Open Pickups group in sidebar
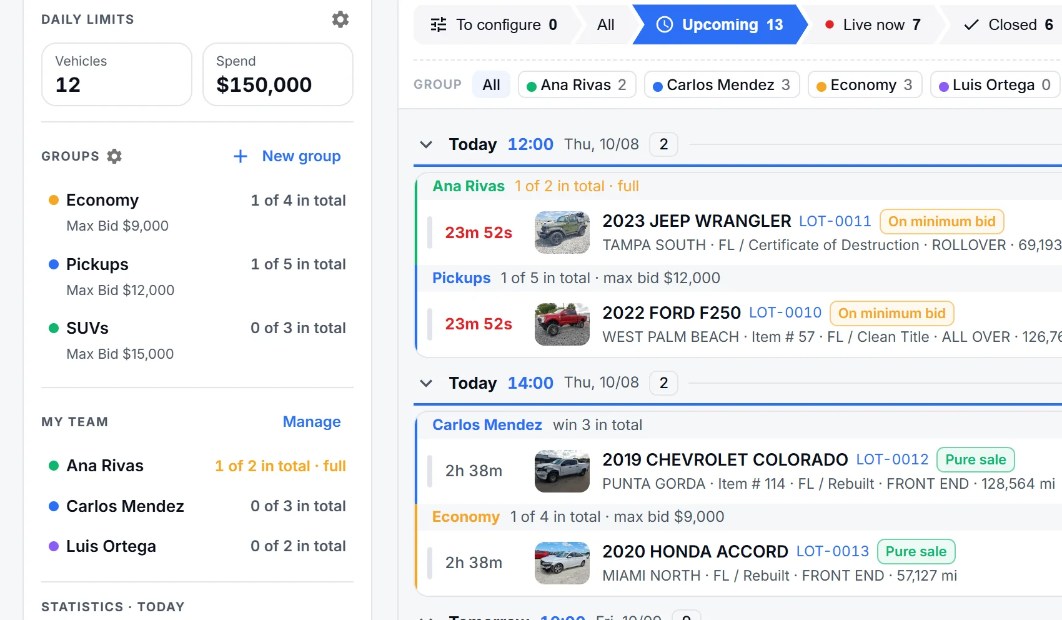 (x=197, y=276)
